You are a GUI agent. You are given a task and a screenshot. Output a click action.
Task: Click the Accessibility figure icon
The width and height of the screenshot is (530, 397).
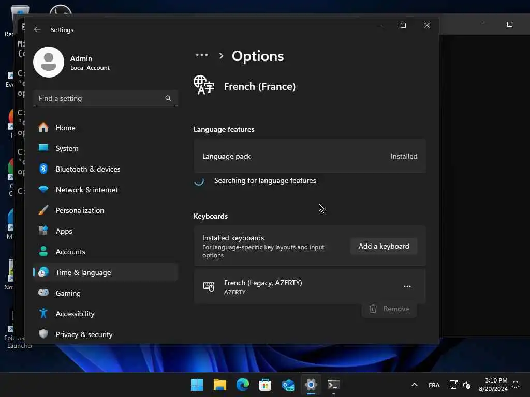[x=43, y=313]
